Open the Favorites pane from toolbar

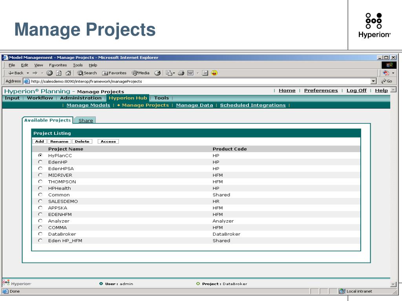114,73
